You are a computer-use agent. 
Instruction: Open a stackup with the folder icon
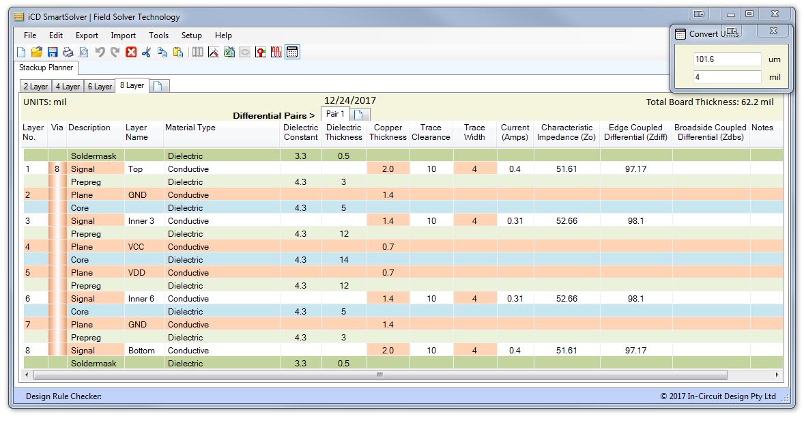[37, 52]
